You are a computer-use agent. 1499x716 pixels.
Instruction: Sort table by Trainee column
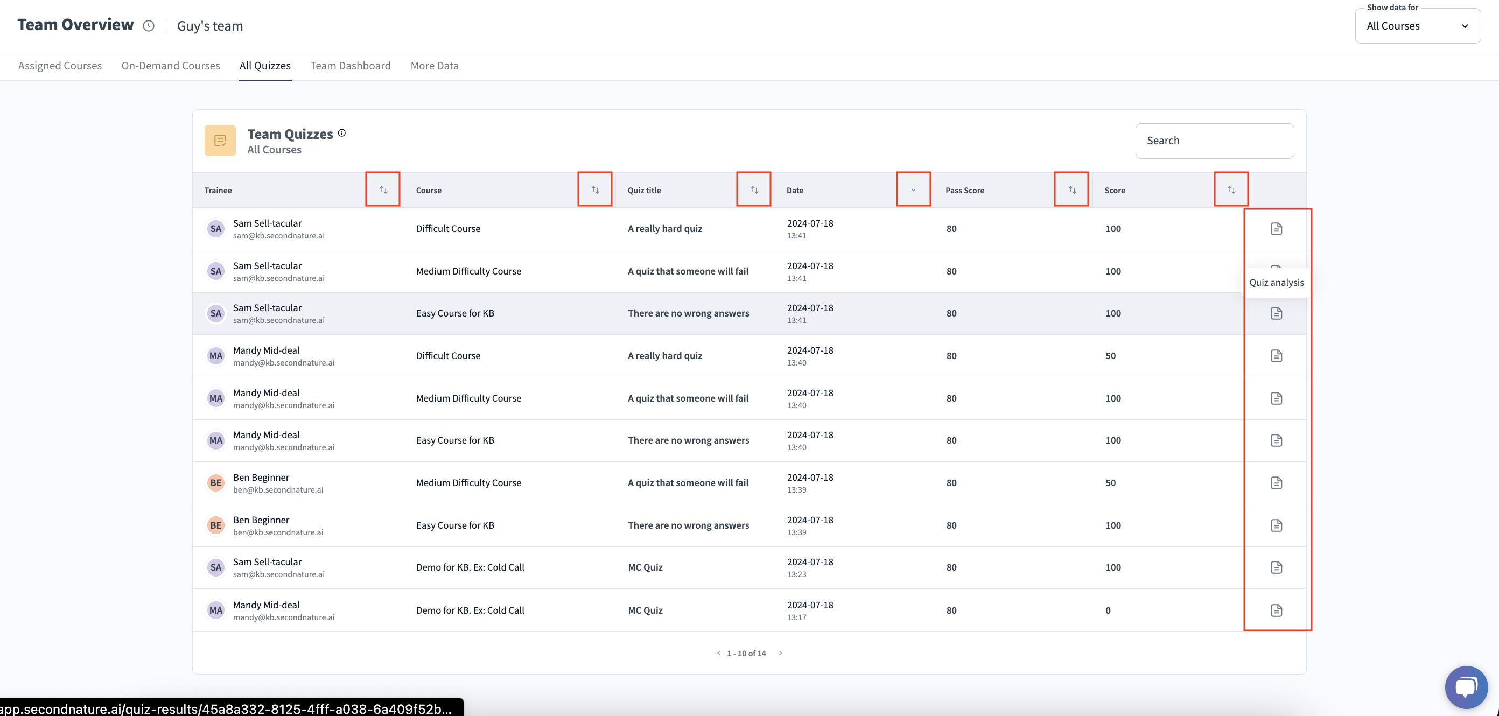point(383,189)
